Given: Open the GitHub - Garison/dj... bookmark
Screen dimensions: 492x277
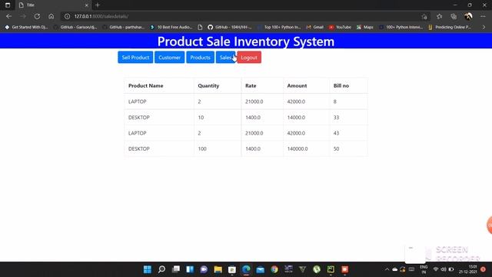Looking at the screenshot, I should point(75,28).
